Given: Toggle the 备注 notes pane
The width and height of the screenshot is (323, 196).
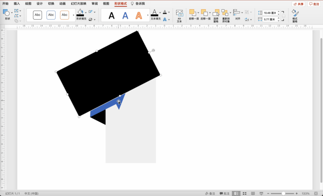Looking at the screenshot, I should click(210, 194).
